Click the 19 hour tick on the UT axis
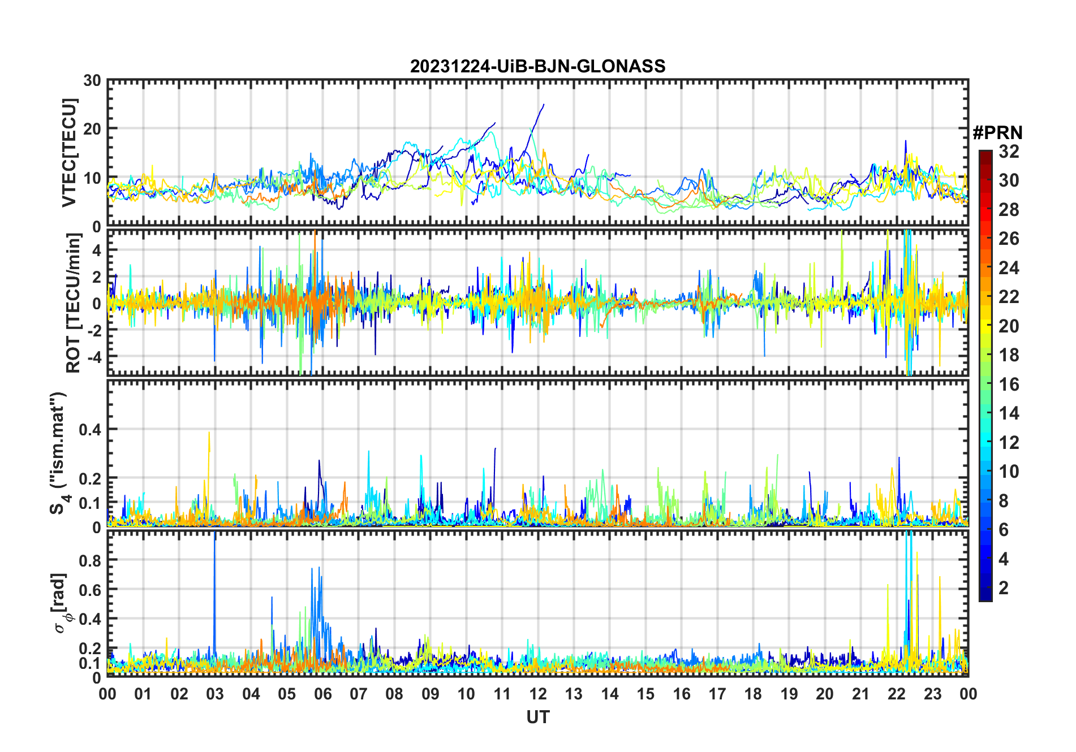Screen dimensions: 1076x752 pyautogui.click(x=789, y=694)
